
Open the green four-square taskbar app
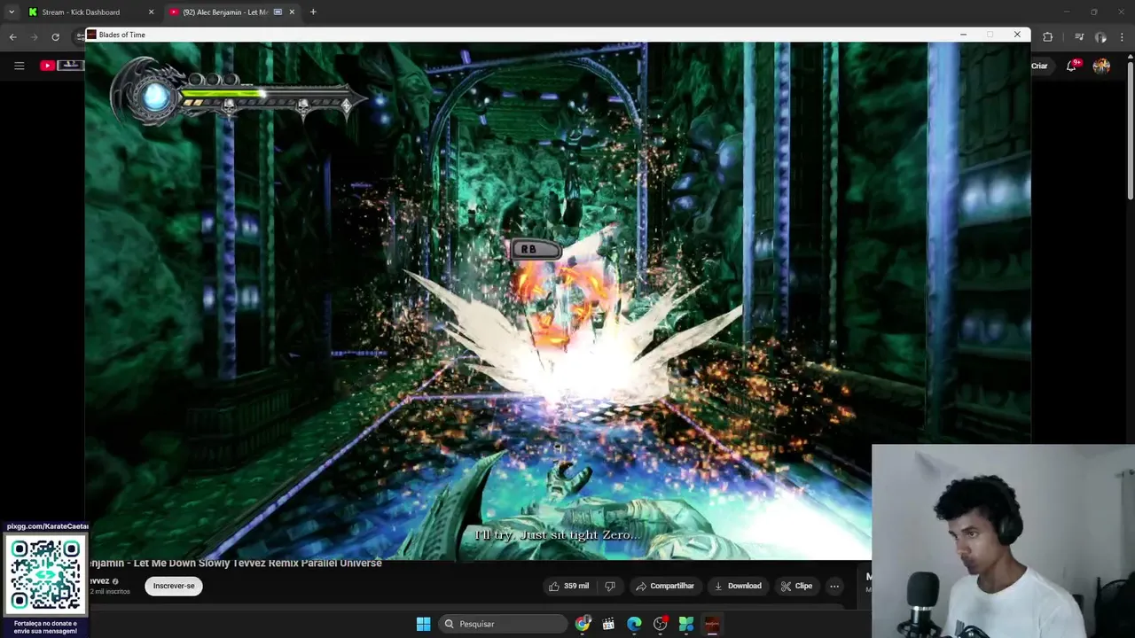(x=685, y=624)
